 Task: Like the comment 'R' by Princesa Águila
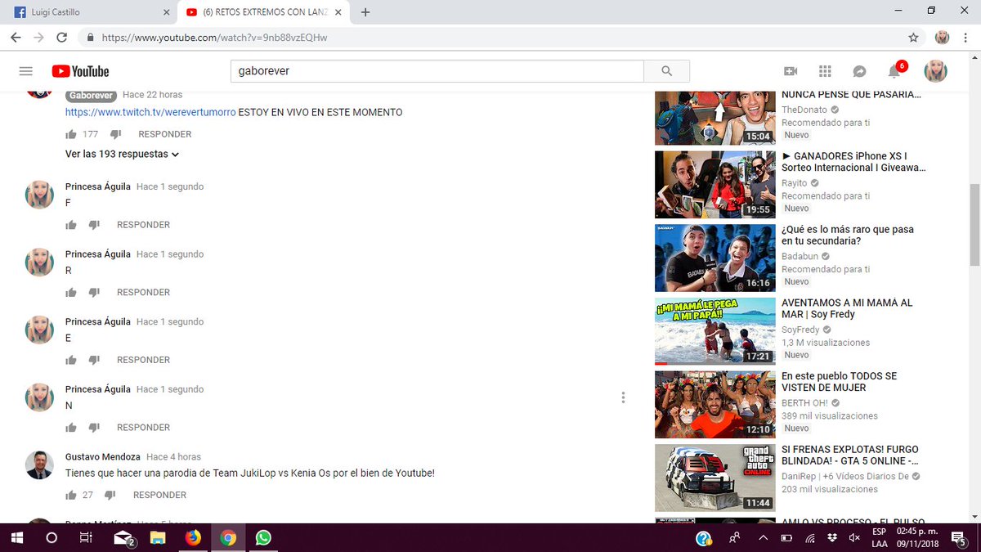[x=71, y=293]
